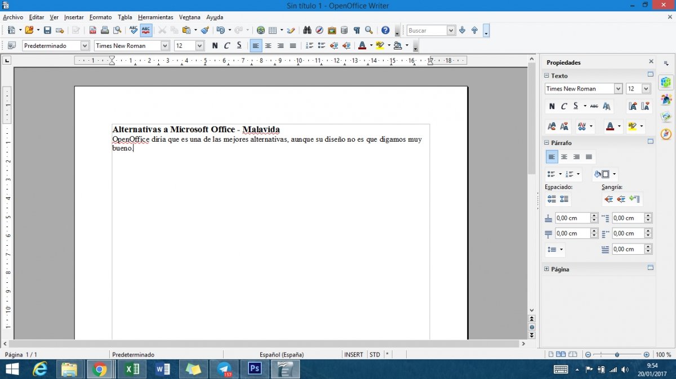Open the font size 12 dropdown in toolbar
The width and height of the screenshot is (676, 379).
199,46
